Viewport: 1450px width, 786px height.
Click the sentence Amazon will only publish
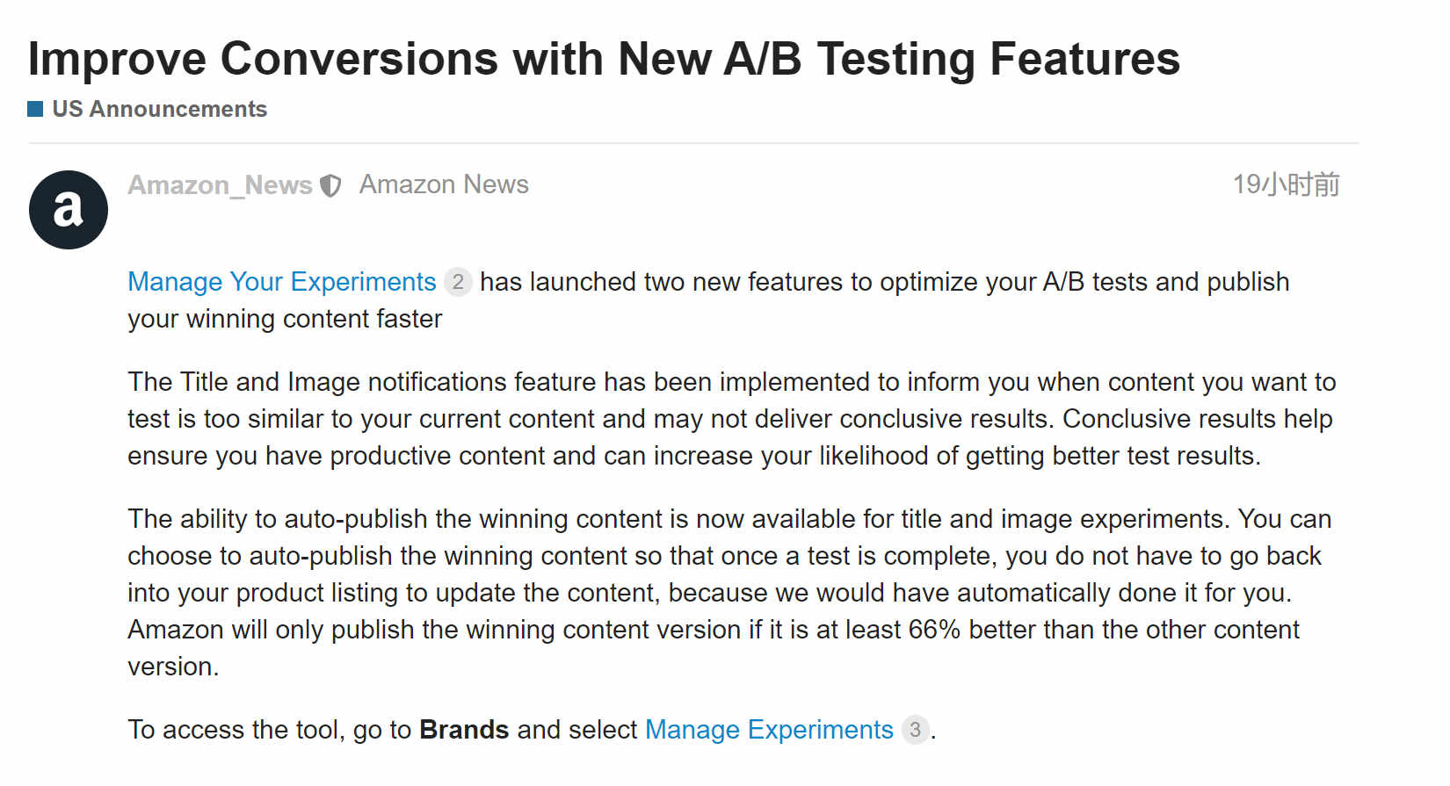tap(714, 648)
